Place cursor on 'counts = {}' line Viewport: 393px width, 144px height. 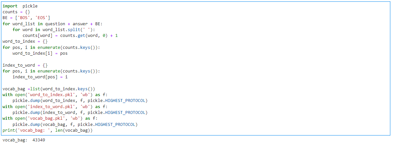pos(16,12)
